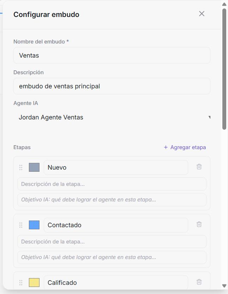Click the Nombre del embudo field
This screenshot has width=228, height=294.
coord(112,55)
